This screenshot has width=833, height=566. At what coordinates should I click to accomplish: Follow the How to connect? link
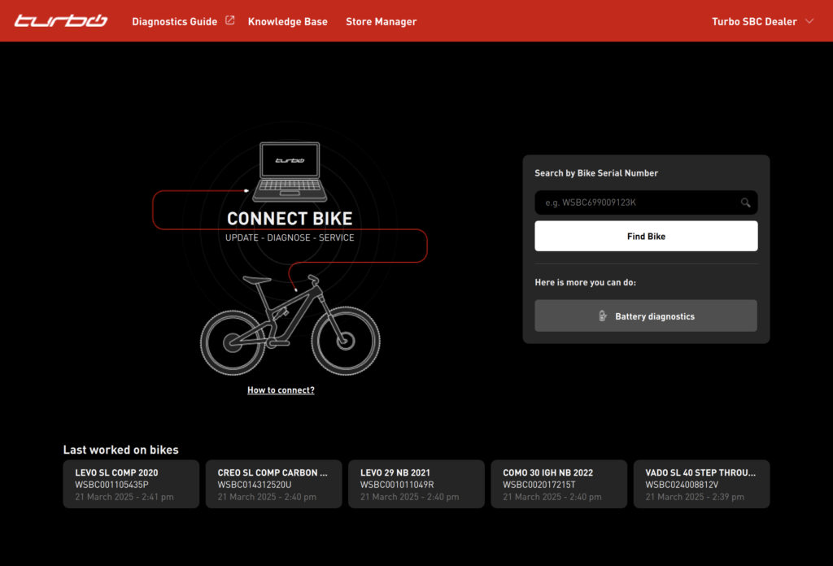tap(281, 390)
